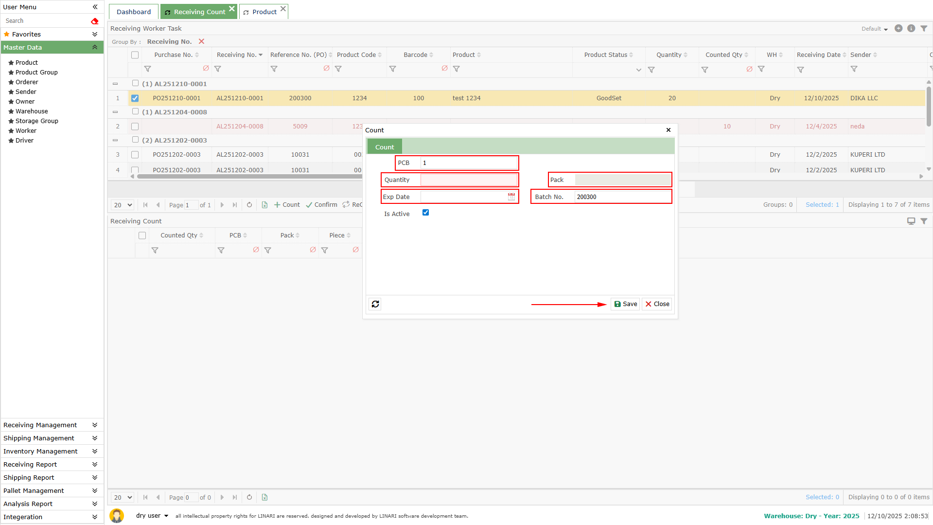Open the info icon in Receiving Worker Task header
The width and height of the screenshot is (933, 525).
point(911,29)
